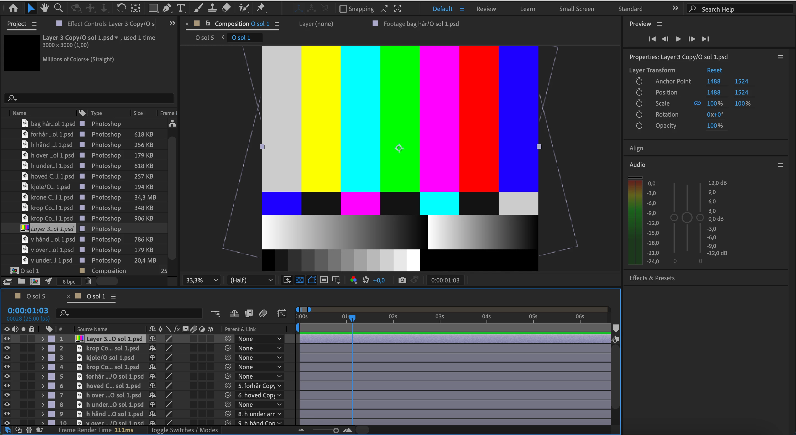Click the snapshot camera icon
The image size is (796, 435).
click(x=402, y=280)
